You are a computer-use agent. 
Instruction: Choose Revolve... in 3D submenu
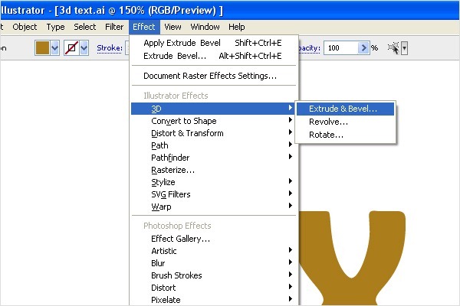345,122
